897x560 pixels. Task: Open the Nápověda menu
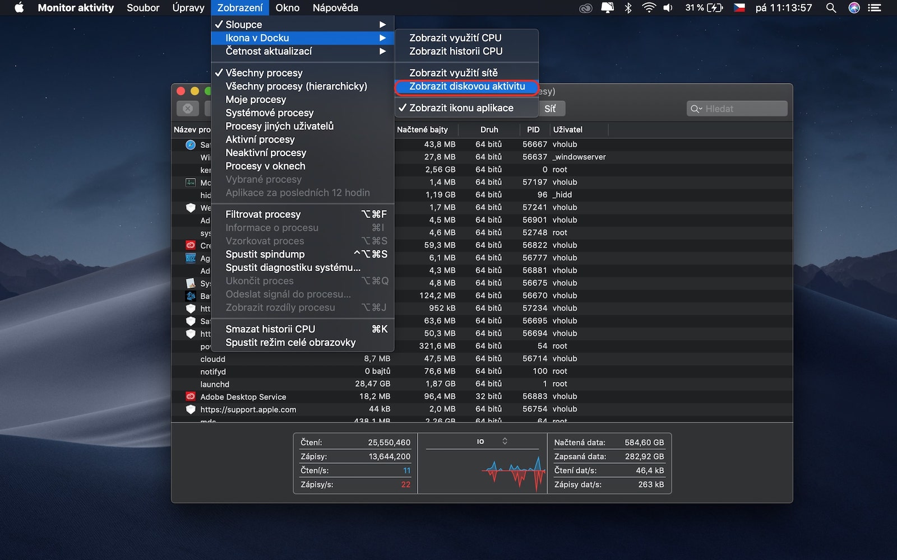(335, 8)
